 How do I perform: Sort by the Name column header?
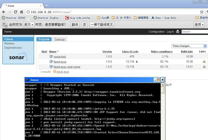[x=53, y=52]
